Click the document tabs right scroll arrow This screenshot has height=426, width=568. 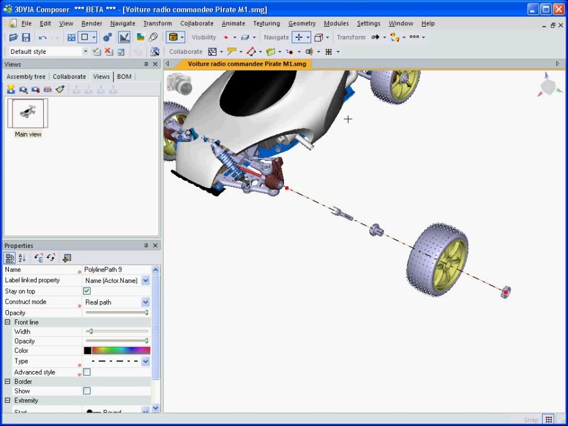[x=557, y=64]
